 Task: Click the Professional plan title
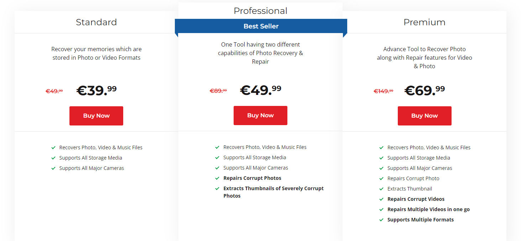tap(260, 11)
